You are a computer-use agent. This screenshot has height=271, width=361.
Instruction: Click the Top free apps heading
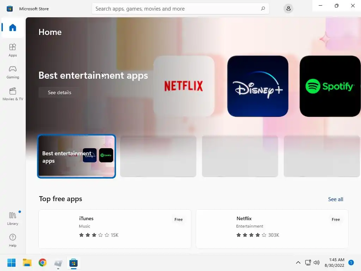pos(61,199)
